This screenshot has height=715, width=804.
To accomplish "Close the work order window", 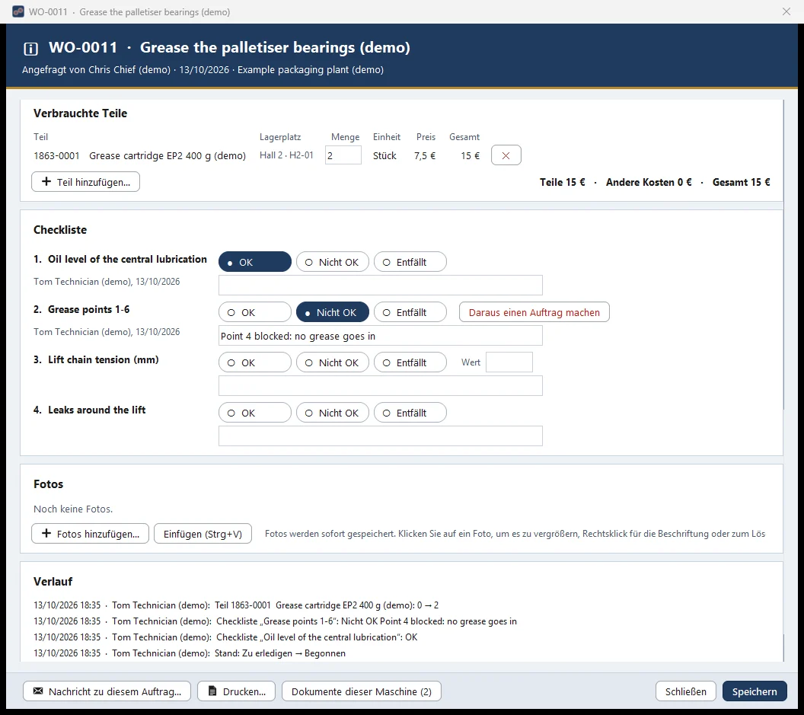I will (x=786, y=11).
